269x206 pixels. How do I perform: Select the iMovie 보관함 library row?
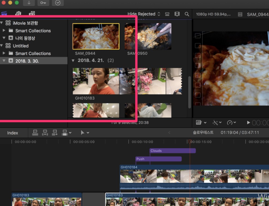pos(34,23)
